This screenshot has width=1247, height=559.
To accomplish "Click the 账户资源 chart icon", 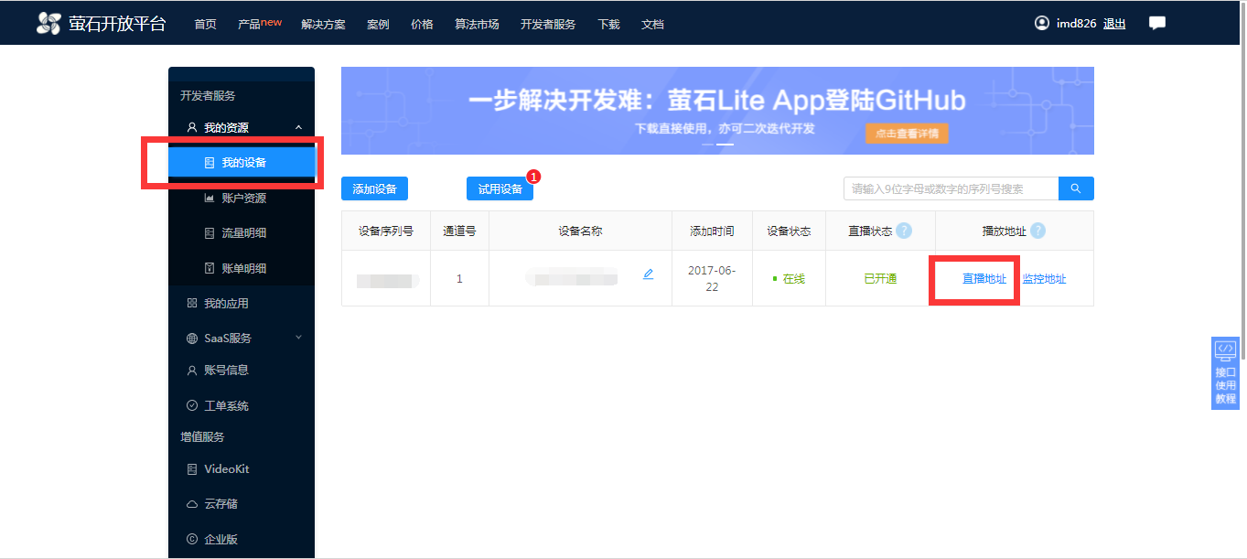I will pos(209,198).
